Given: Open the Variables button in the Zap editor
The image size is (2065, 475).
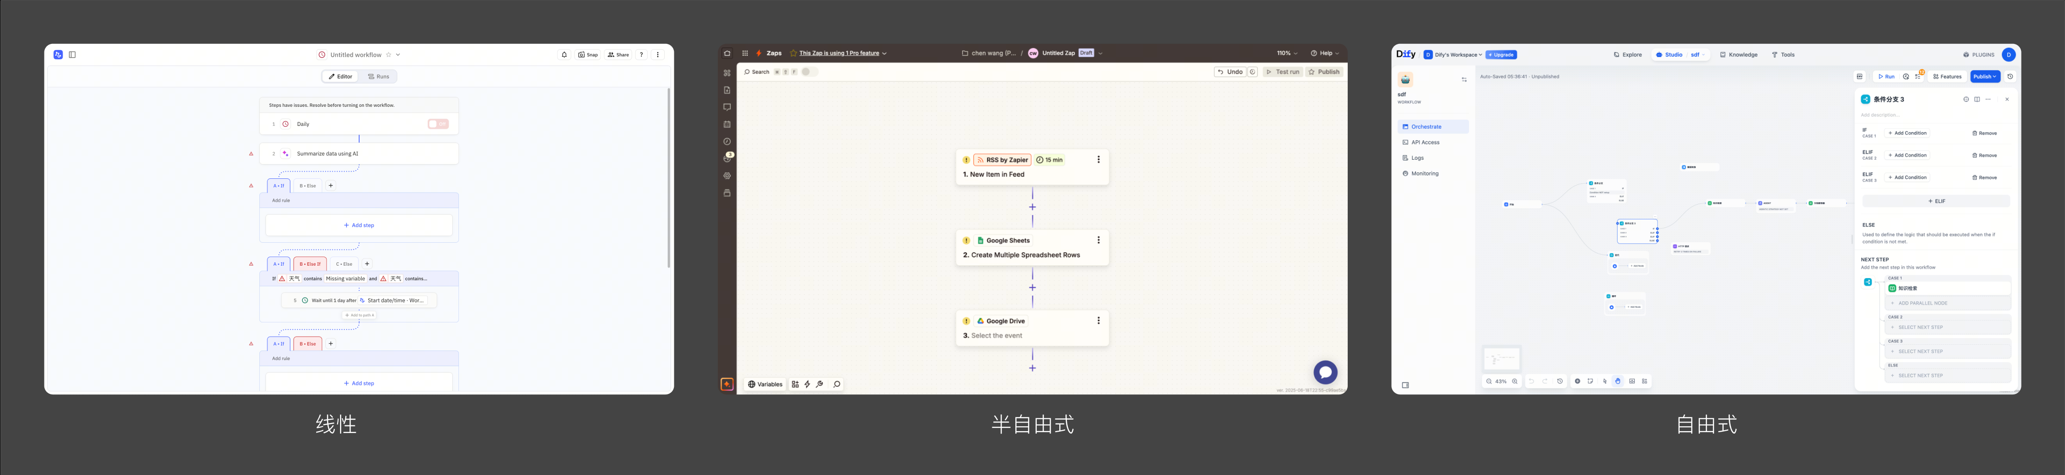Looking at the screenshot, I should click(x=765, y=384).
